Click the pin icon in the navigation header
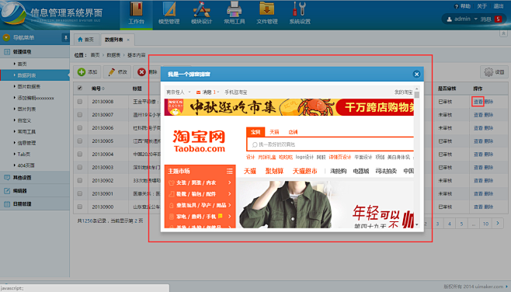The image size is (511, 292). pos(65,37)
